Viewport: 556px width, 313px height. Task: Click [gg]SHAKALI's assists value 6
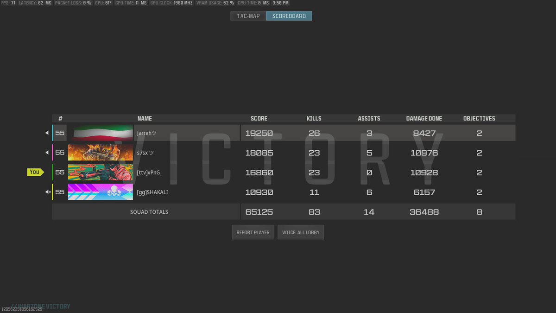pos(369,192)
